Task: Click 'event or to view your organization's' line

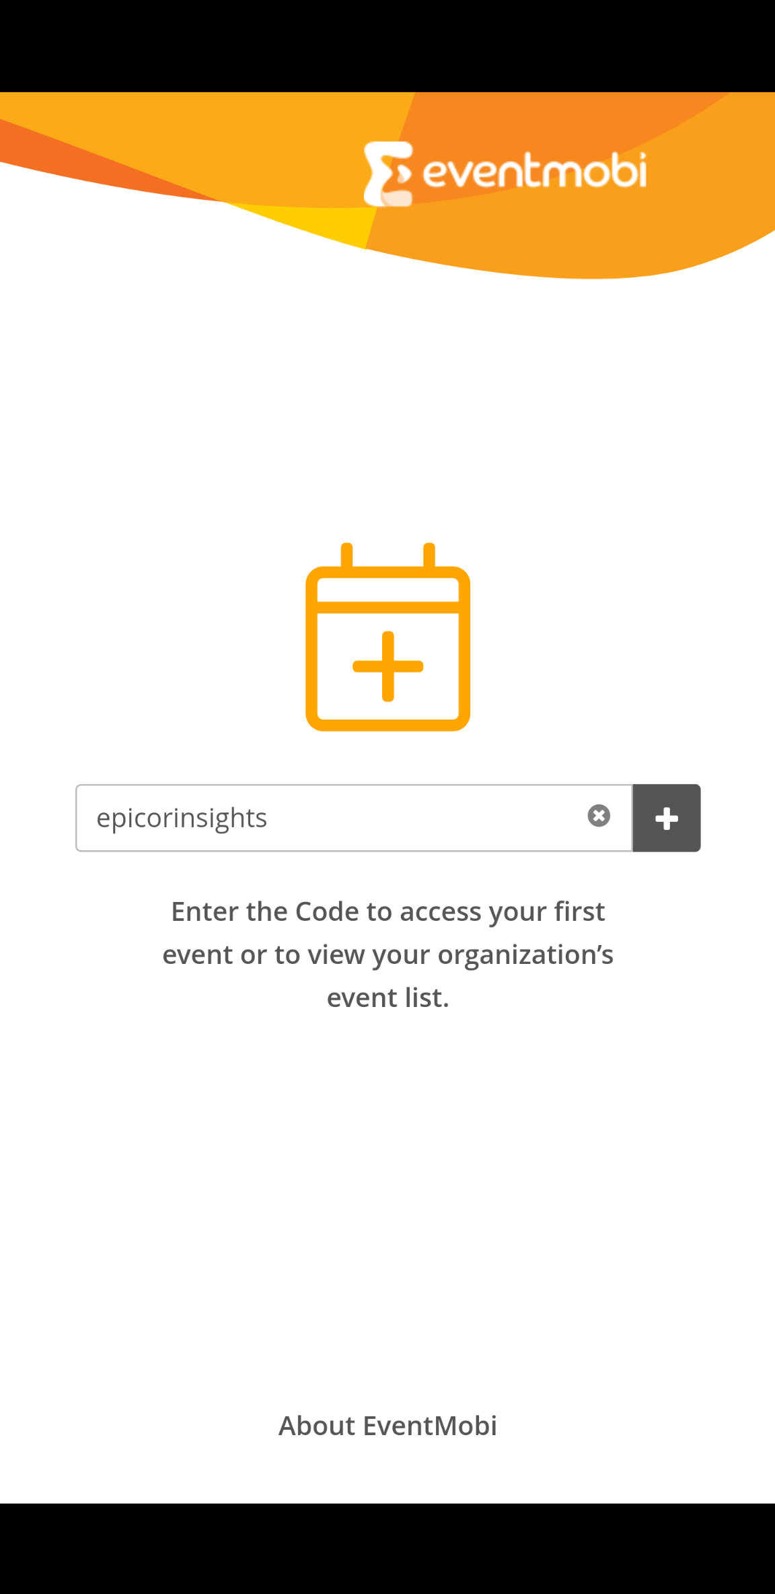Action: pyautogui.click(x=388, y=955)
